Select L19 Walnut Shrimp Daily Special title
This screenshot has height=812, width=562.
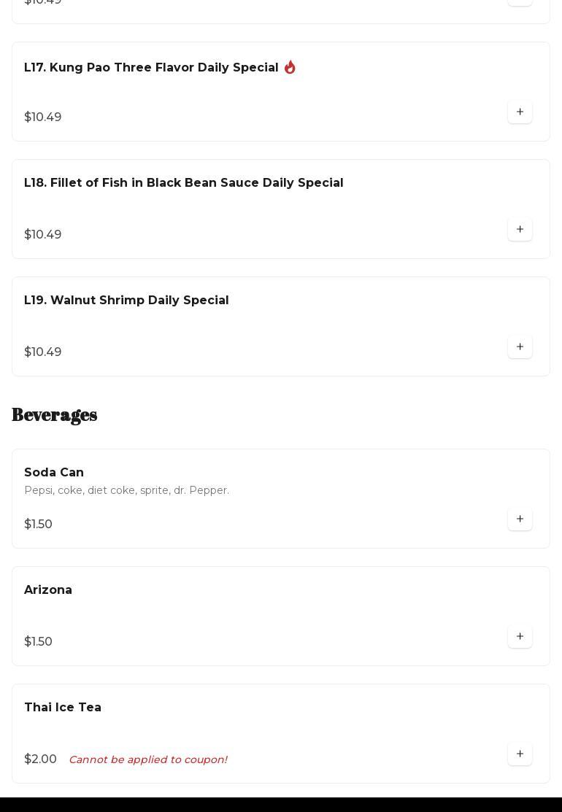click(126, 301)
